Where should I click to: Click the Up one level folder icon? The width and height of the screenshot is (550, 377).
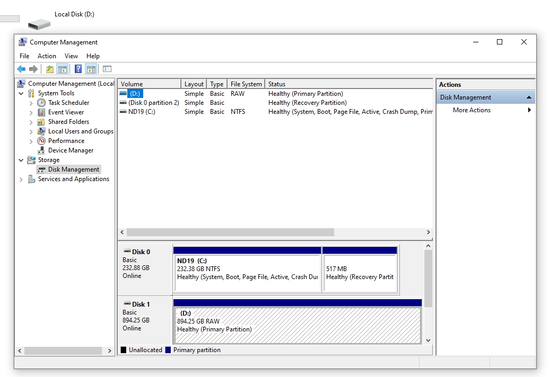[x=49, y=69]
